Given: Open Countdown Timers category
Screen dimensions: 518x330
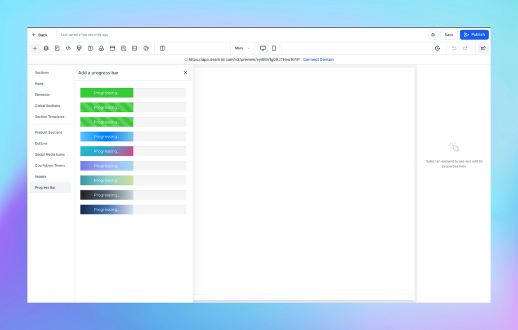Looking at the screenshot, I should coord(50,165).
